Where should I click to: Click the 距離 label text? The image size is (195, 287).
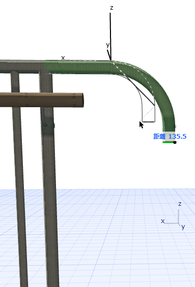(159, 137)
